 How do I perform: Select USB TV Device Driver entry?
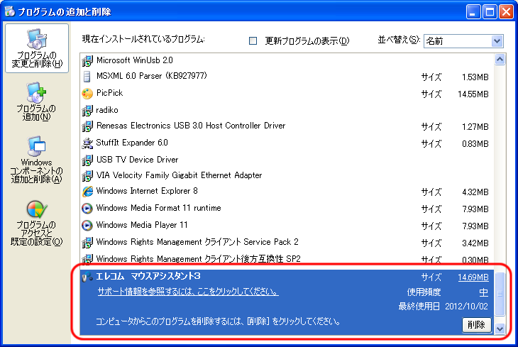click(287, 160)
